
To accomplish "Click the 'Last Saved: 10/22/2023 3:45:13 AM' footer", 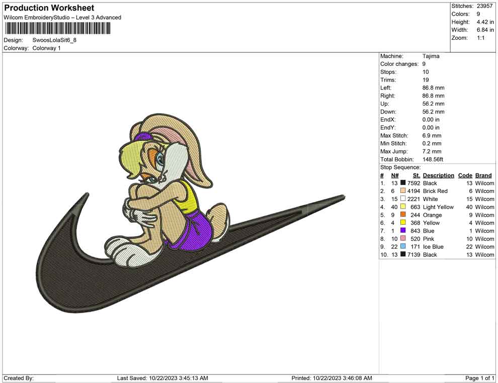I will pyautogui.click(x=162, y=378).
